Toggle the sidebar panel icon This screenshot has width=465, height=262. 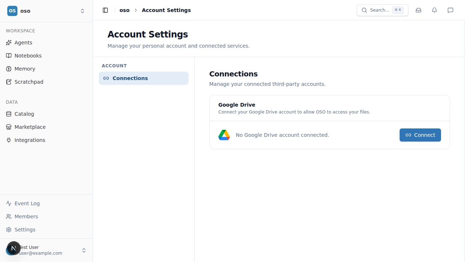(105, 10)
